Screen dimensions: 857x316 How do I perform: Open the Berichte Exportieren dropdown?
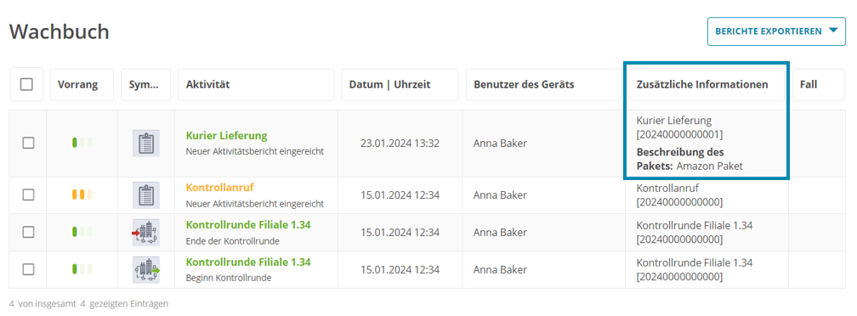point(776,31)
